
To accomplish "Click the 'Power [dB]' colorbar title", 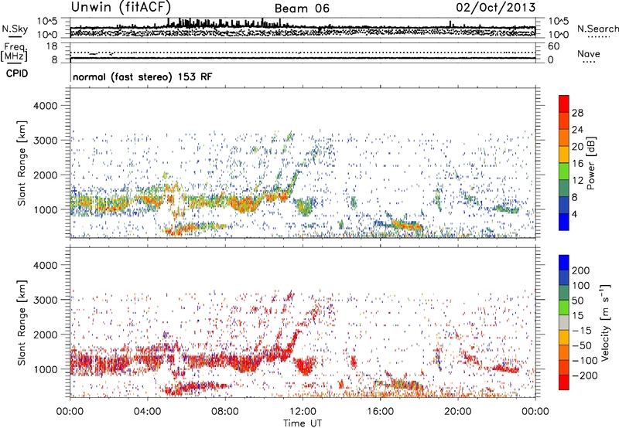I will pos(590,163).
